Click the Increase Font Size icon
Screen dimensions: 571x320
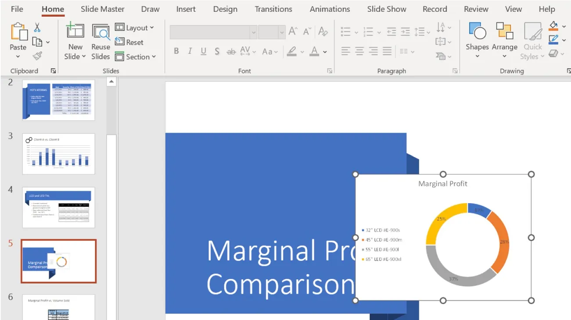point(292,31)
